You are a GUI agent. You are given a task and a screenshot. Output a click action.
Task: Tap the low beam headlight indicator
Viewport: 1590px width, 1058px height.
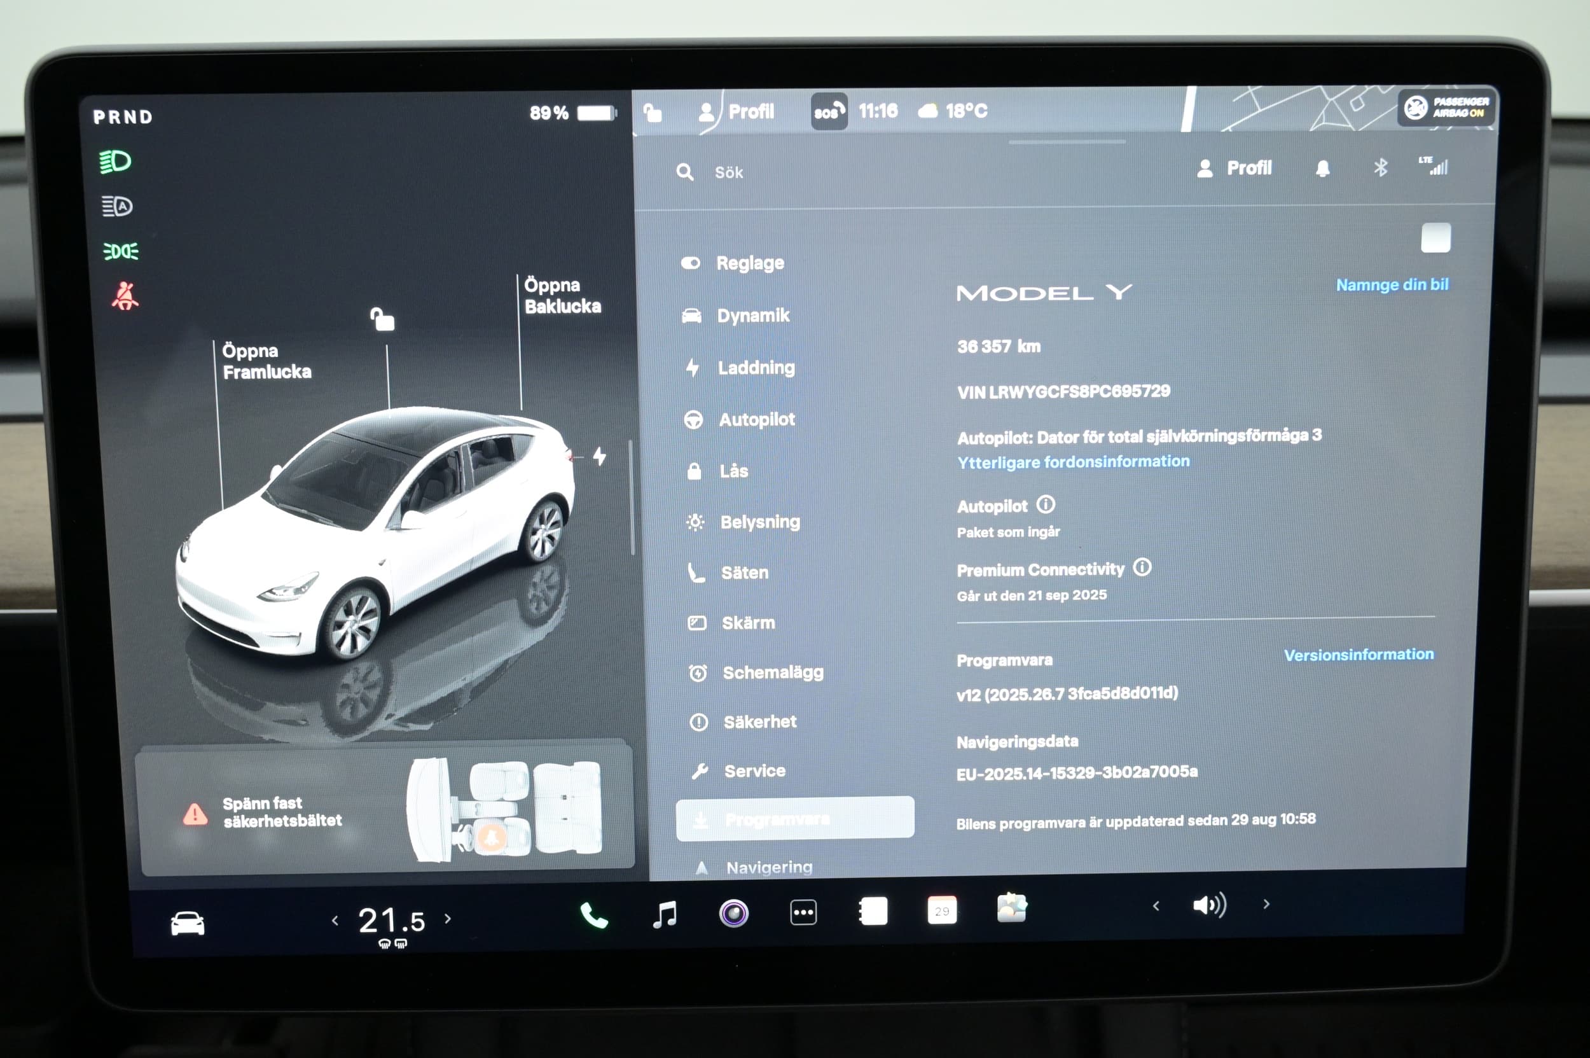pyautogui.click(x=115, y=162)
